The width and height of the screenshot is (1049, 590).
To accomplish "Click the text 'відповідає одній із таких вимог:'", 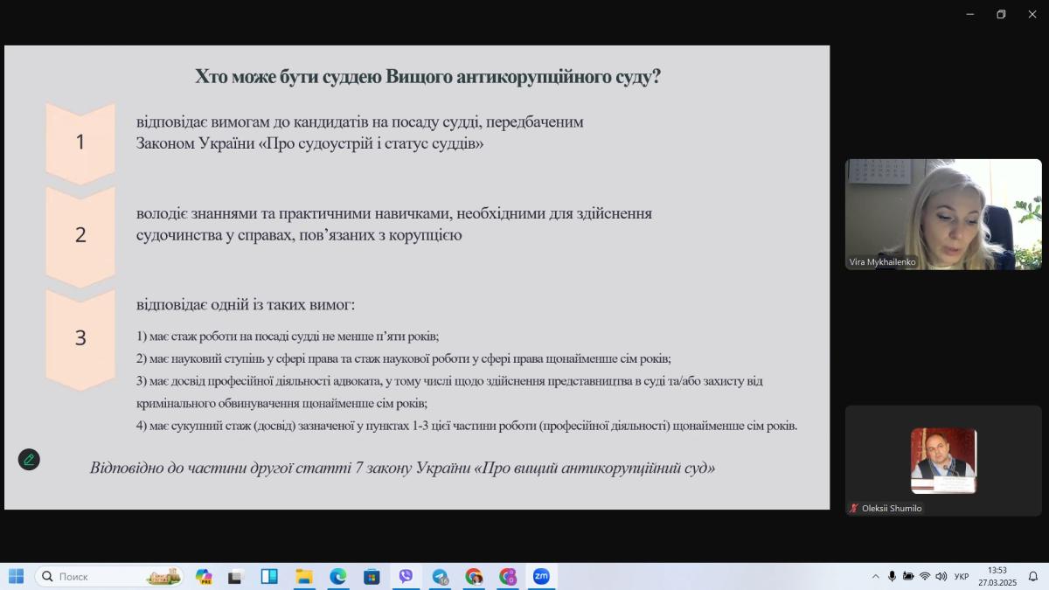I will point(246,305).
